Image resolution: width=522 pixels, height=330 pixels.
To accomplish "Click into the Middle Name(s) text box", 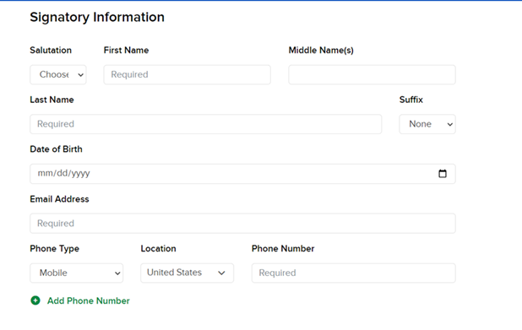I will click(372, 74).
